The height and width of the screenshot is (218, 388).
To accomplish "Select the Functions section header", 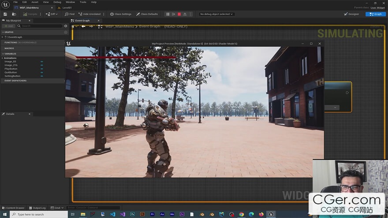I will point(32,43).
